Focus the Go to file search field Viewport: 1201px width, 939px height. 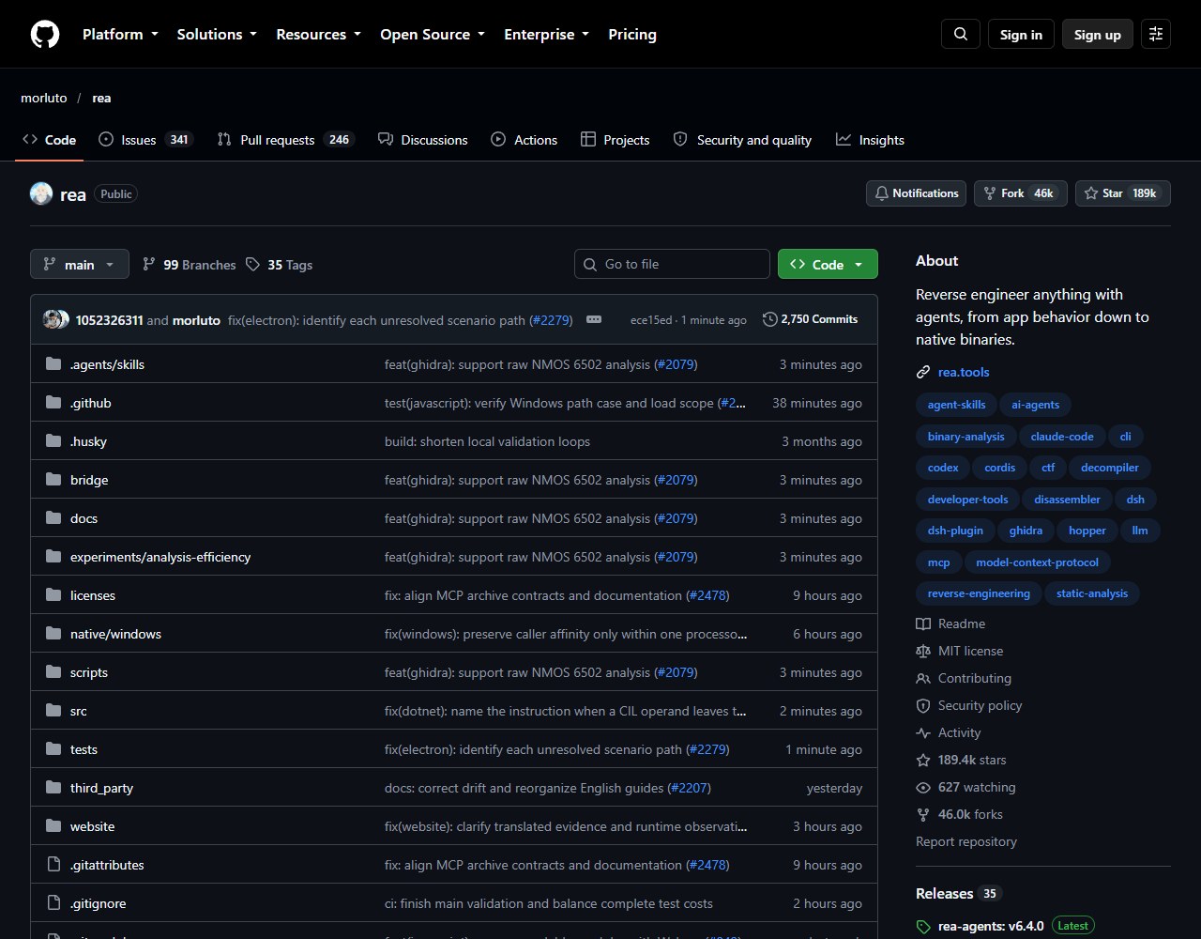click(672, 264)
